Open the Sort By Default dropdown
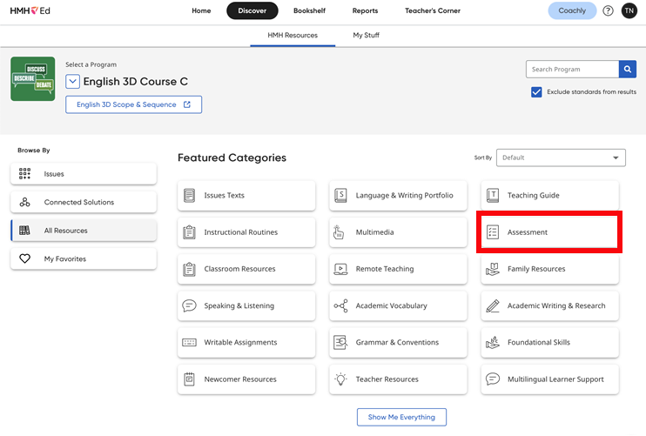Screen dimensions: 646x436 (561, 158)
